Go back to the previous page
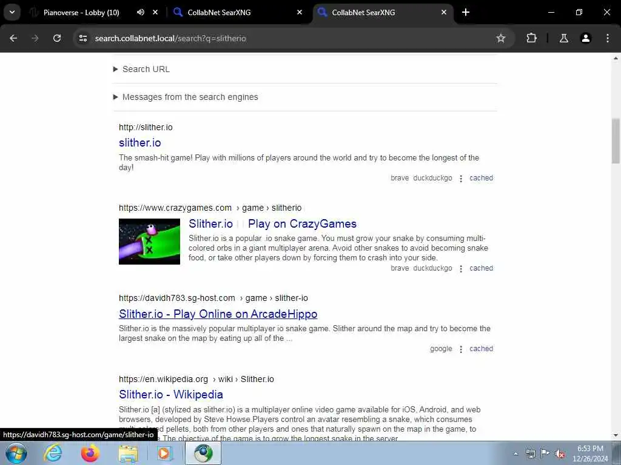 (x=13, y=38)
